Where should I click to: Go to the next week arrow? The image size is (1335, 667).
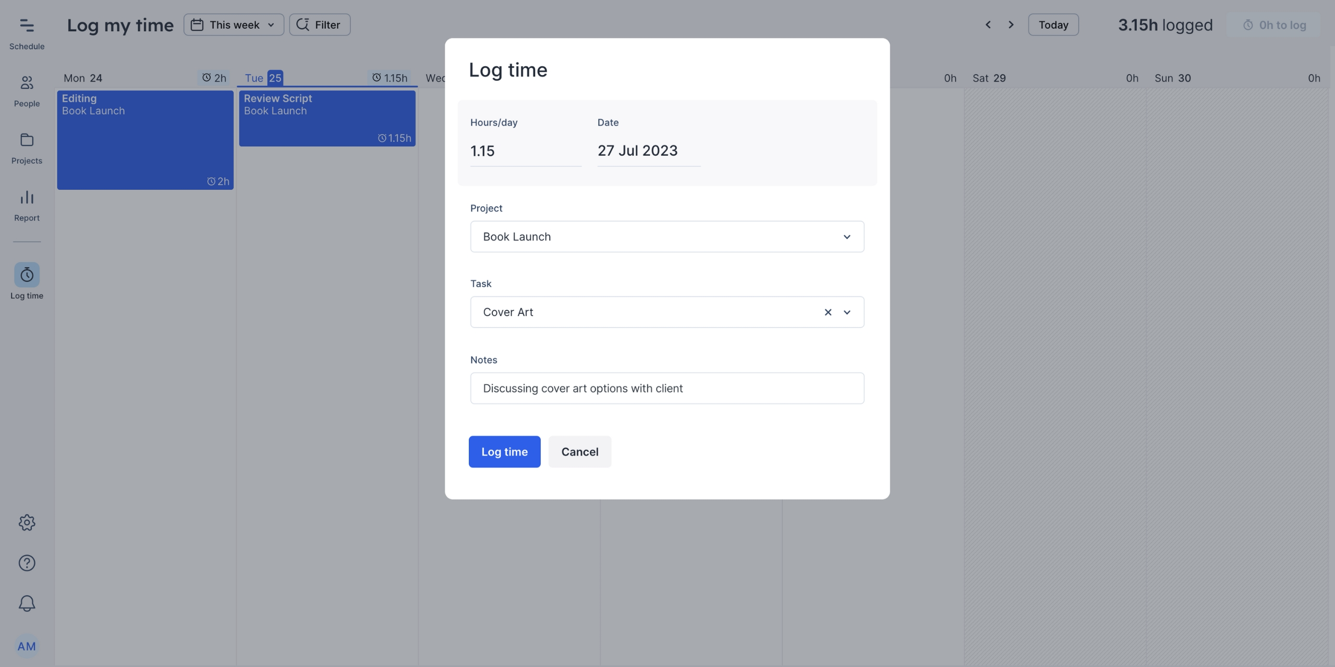tap(1011, 24)
